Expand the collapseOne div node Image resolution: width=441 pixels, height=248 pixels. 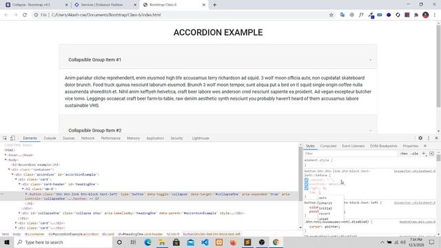point(19,213)
